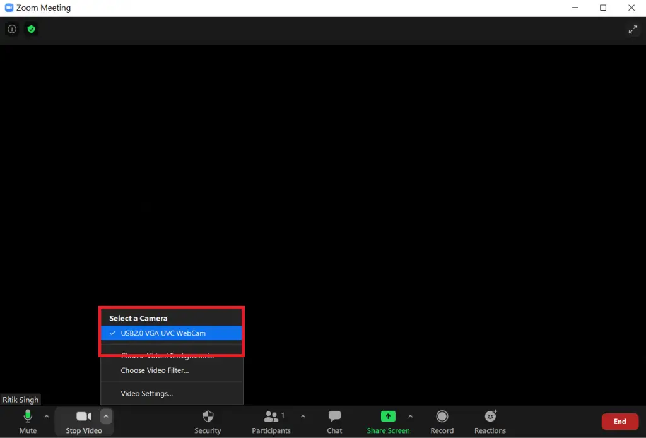Open the video options chevron
The height and width of the screenshot is (438, 646).
click(x=105, y=416)
